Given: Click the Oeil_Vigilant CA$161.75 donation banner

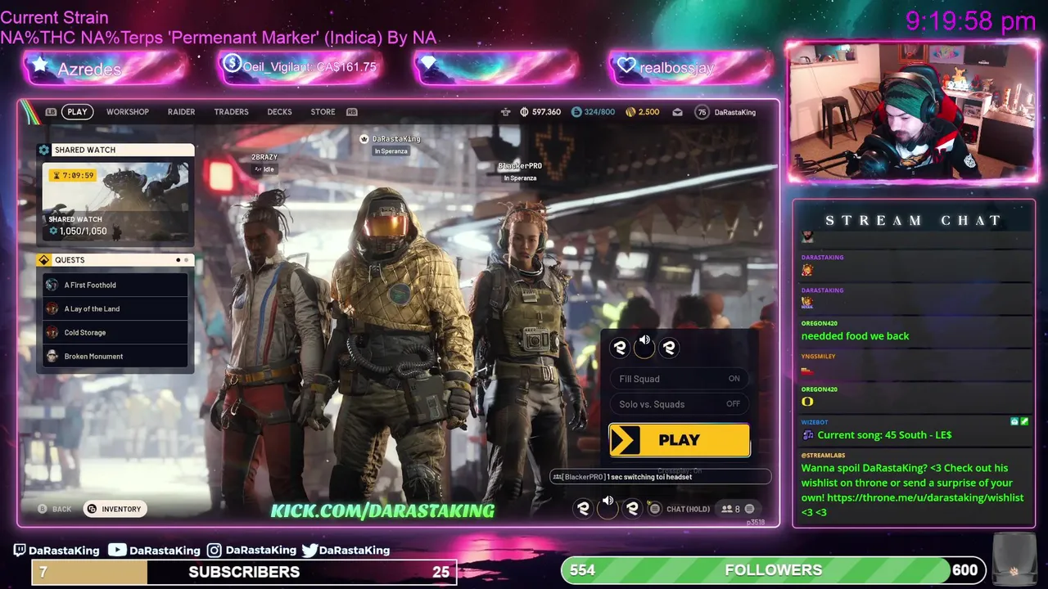Looking at the screenshot, I should (x=300, y=67).
